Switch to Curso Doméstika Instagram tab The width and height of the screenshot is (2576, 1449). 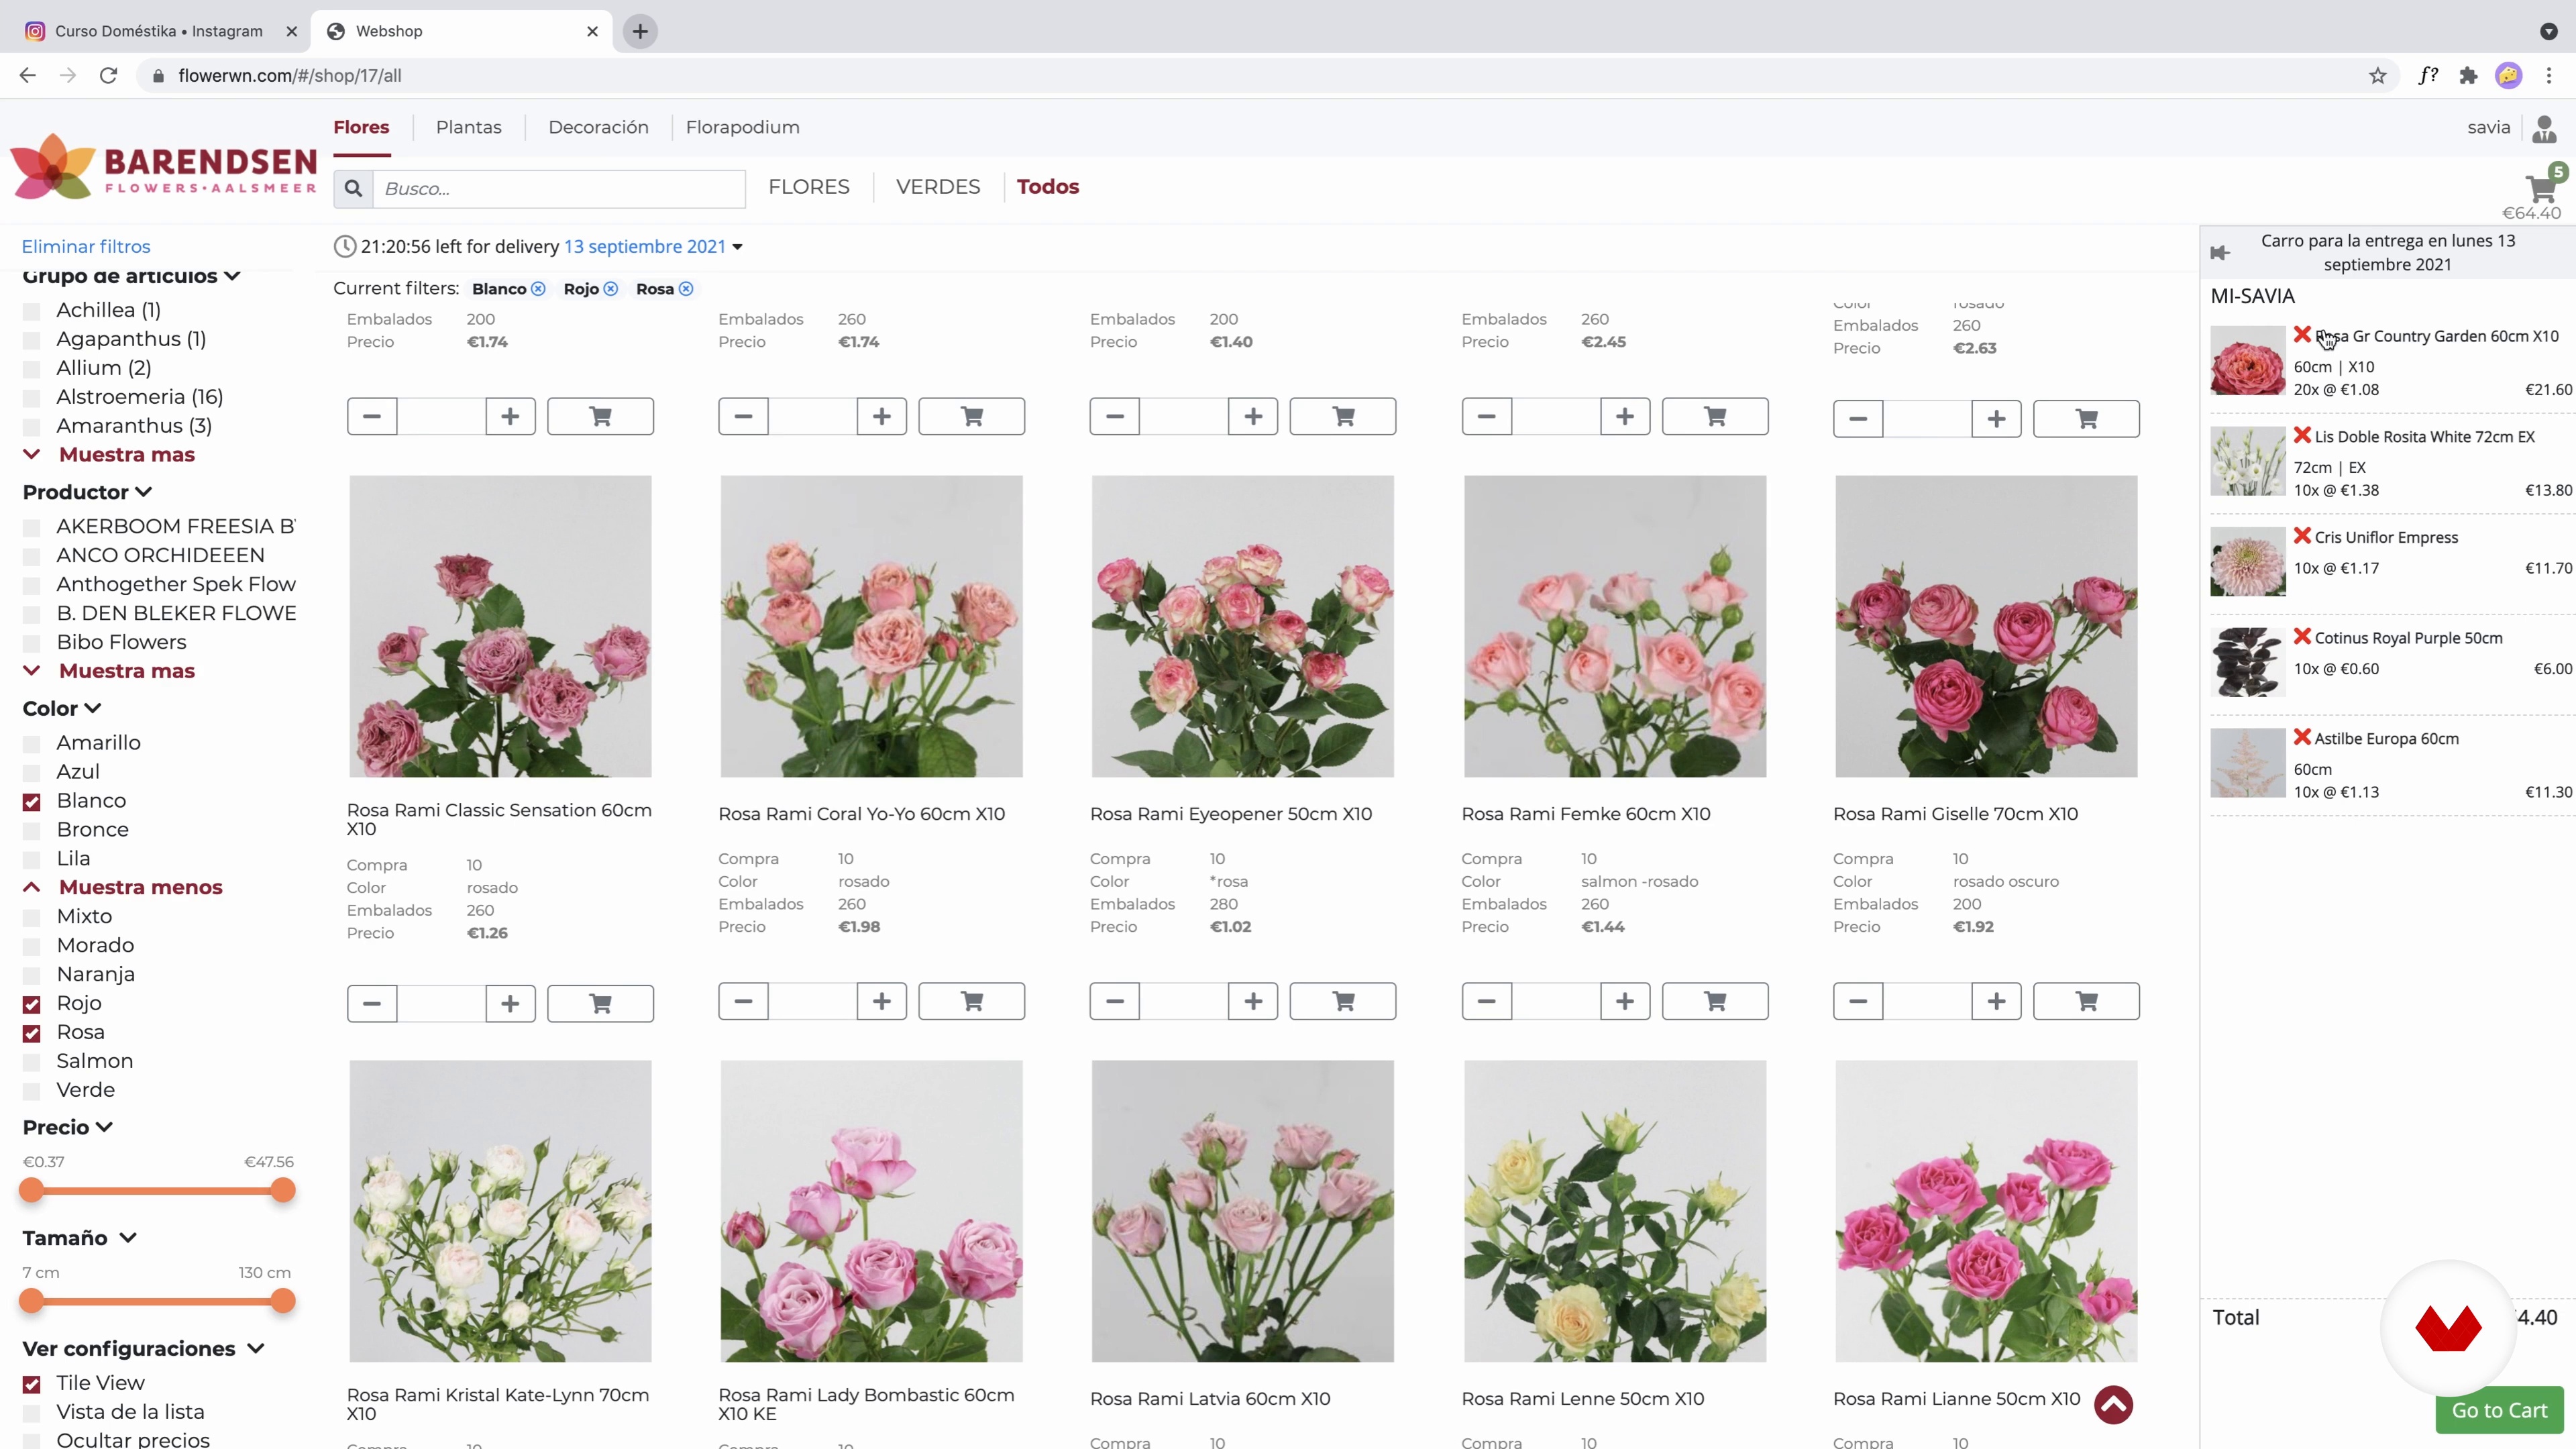click(160, 31)
